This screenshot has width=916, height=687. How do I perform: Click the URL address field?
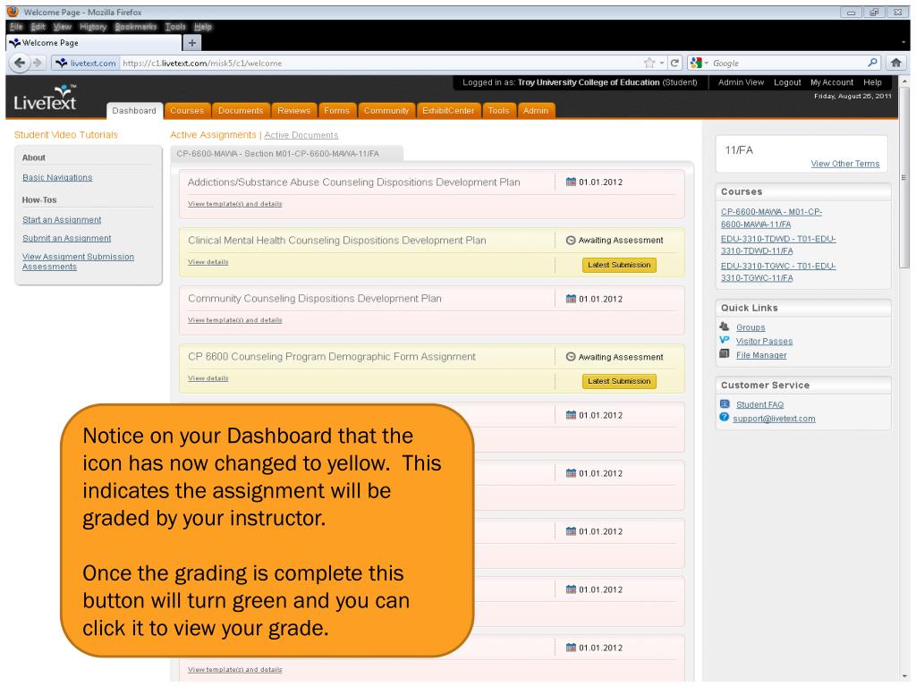379,63
